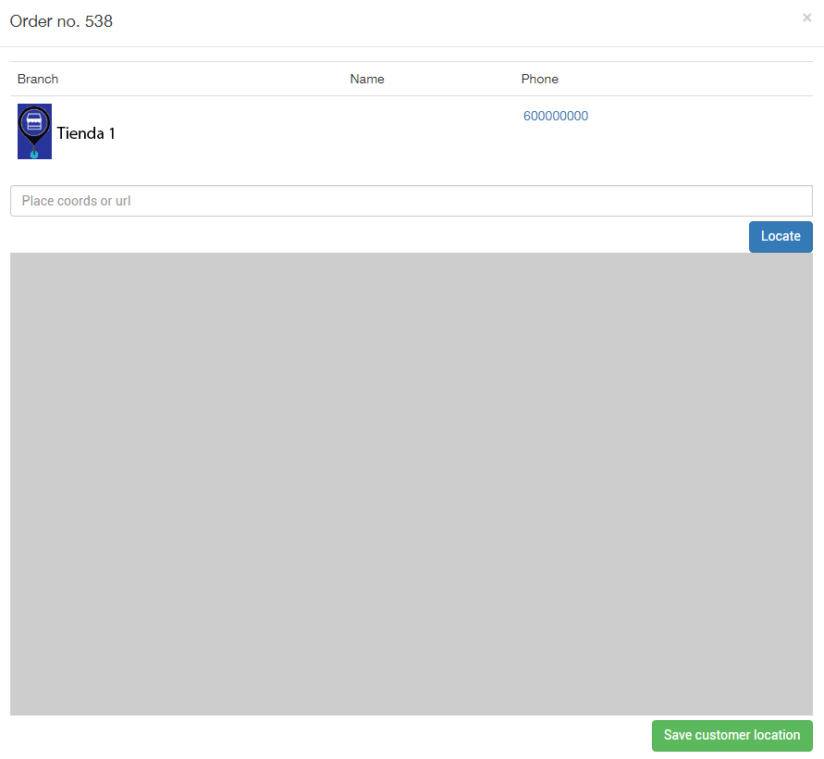Focus the Place coords or url field

(412, 201)
